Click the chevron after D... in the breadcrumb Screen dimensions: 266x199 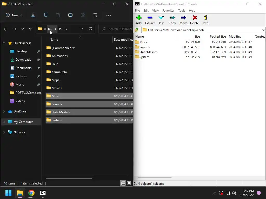point(56,29)
